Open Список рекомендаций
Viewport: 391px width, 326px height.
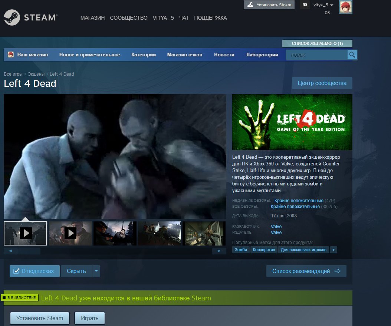point(306,271)
